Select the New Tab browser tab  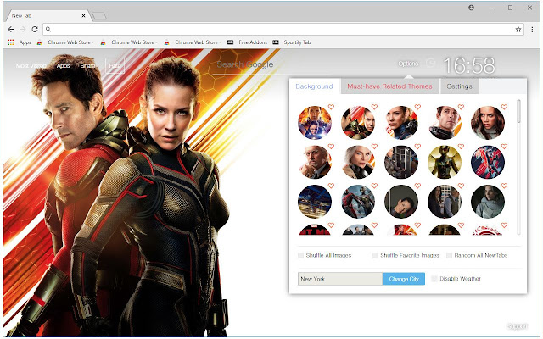48,15
